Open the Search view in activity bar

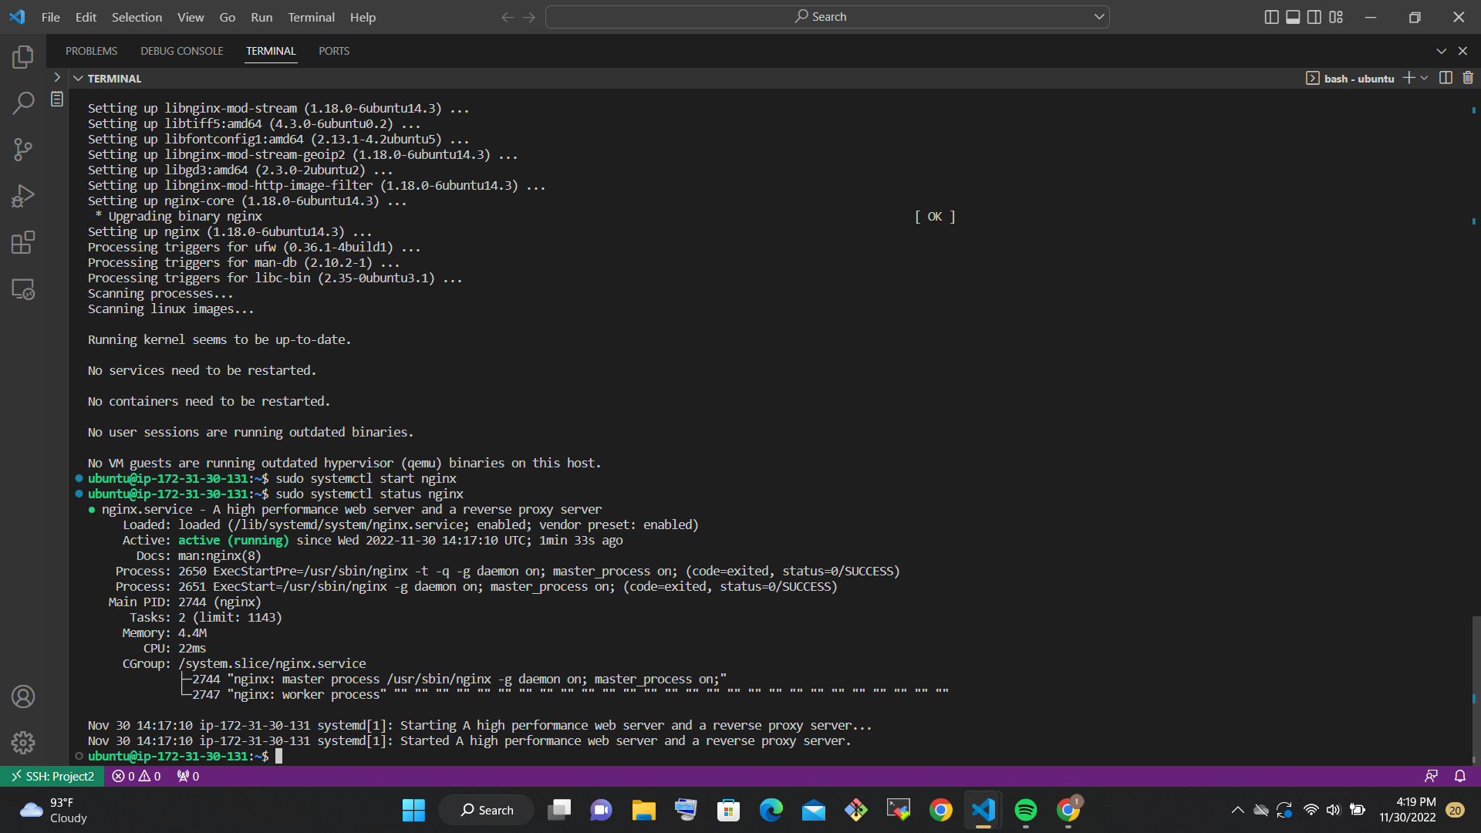point(23,103)
